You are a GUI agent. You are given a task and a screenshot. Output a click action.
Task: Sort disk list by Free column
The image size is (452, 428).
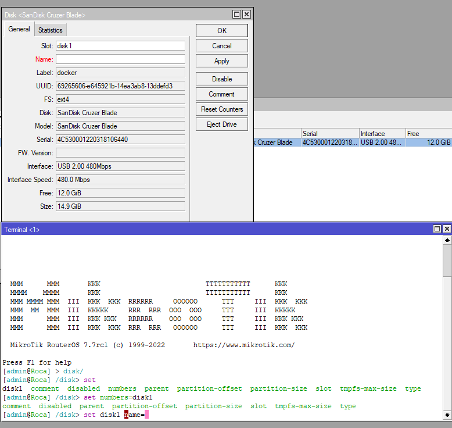click(x=429, y=134)
